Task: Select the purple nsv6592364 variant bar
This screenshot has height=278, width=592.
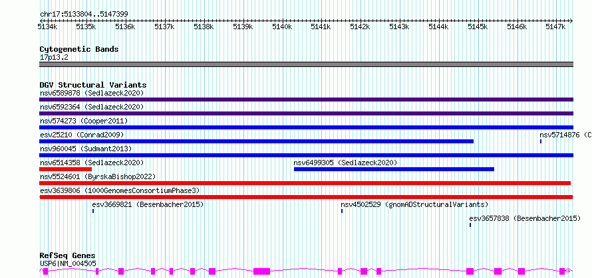Action: point(306,113)
